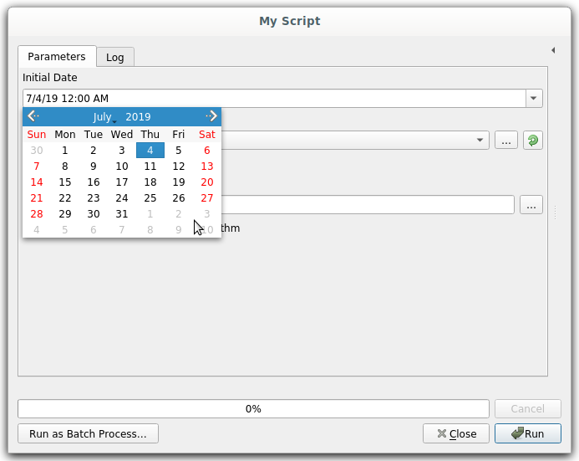Select July 17 in the calendar

tap(122, 182)
